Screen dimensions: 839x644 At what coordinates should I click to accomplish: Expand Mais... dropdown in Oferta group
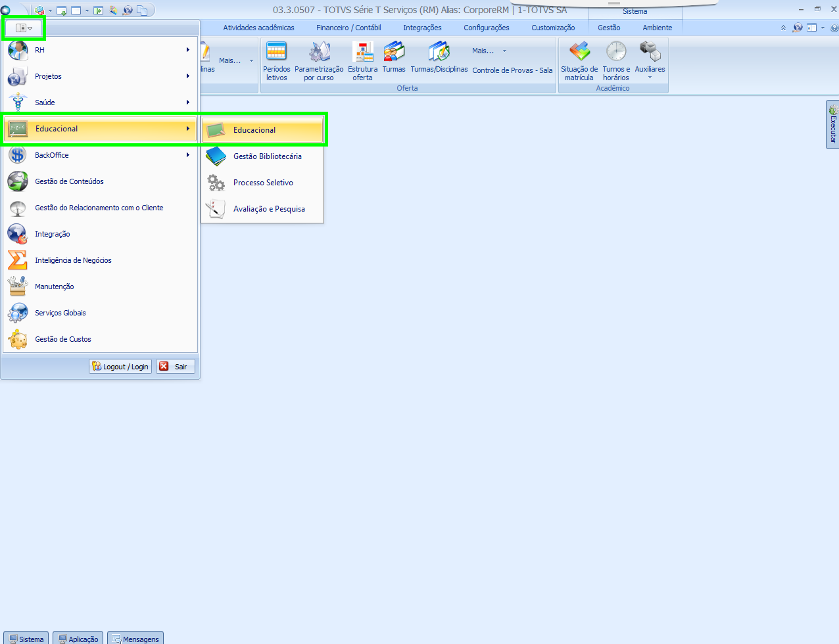(489, 51)
